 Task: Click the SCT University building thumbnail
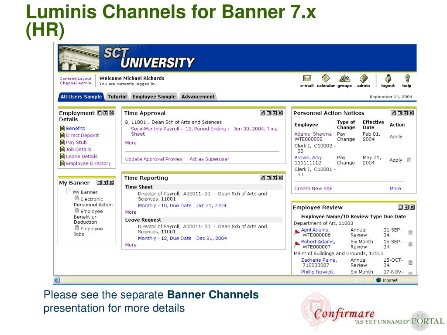(79, 58)
